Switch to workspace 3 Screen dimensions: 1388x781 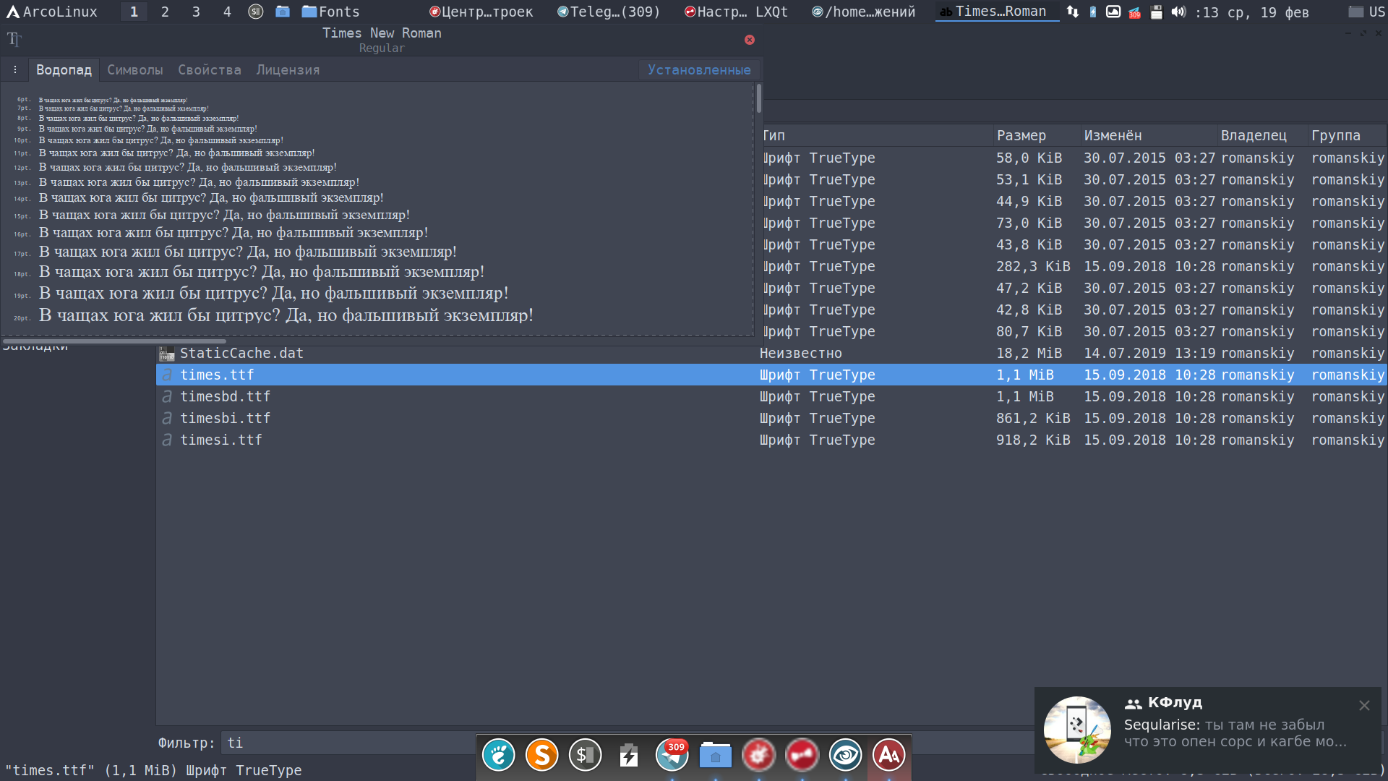coord(196,12)
